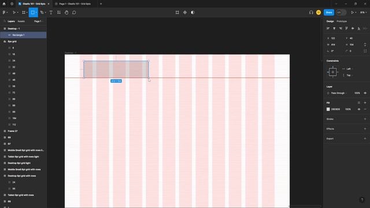Screen dimensions: 370x208
Task: Toggle the Dev Mode switch
Action: coord(341,13)
